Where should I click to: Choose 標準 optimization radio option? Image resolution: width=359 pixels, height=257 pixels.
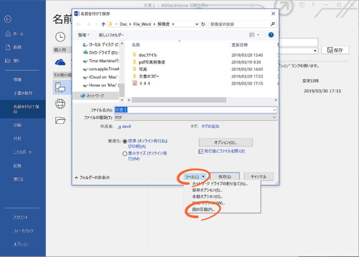[x=125, y=141]
